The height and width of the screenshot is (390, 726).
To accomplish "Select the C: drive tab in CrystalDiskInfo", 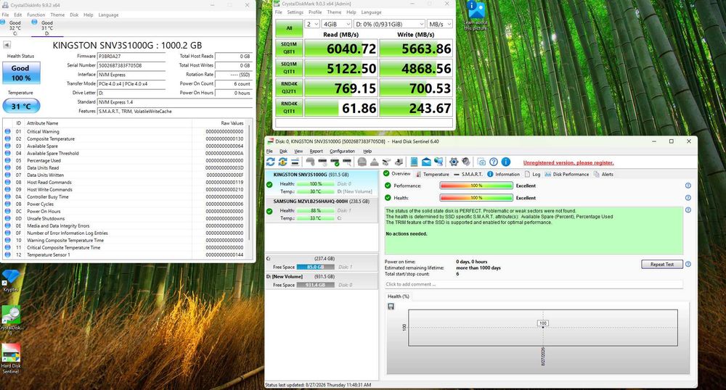I will coord(15,28).
